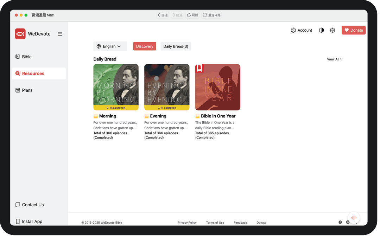380x238 pixels.
Task: Click the 刷新 refresh toolbar button
Action: (x=192, y=15)
